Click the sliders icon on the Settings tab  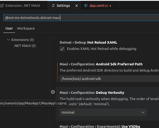(x=53, y=6)
